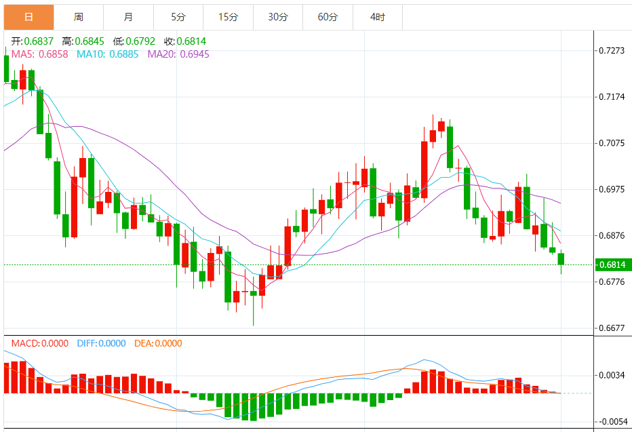Click the opening price 开:0.6837
This screenshot has height=432, width=632.
click(x=33, y=41)
